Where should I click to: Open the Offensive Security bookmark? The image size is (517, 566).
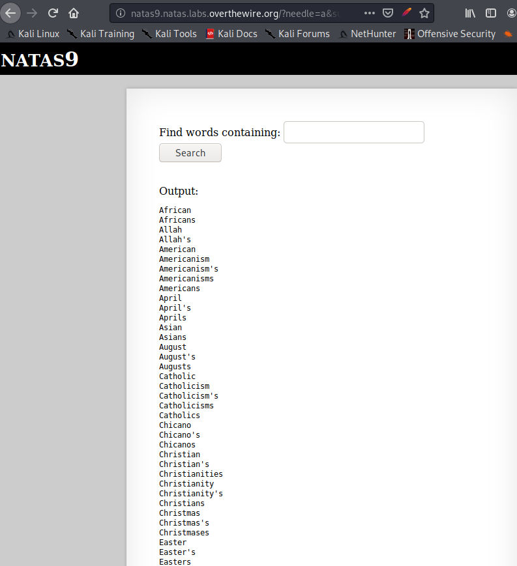point(450,34)
